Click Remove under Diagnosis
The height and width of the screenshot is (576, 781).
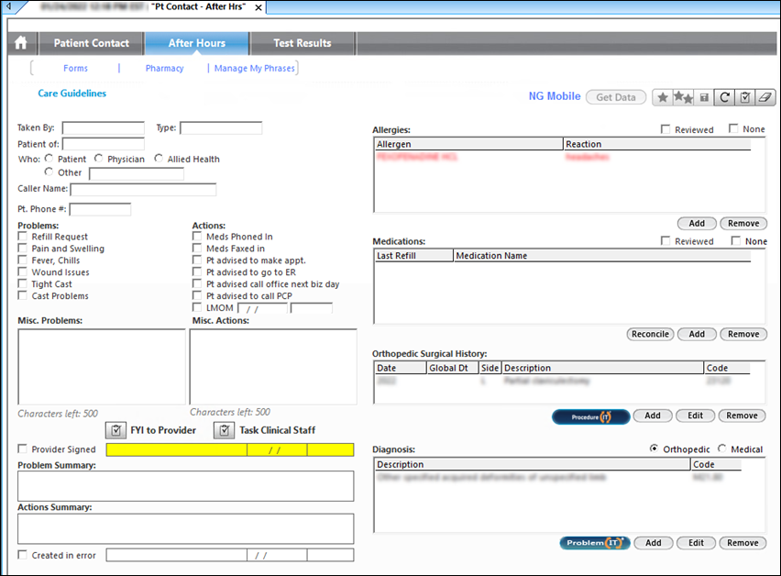tap(742, 543)
